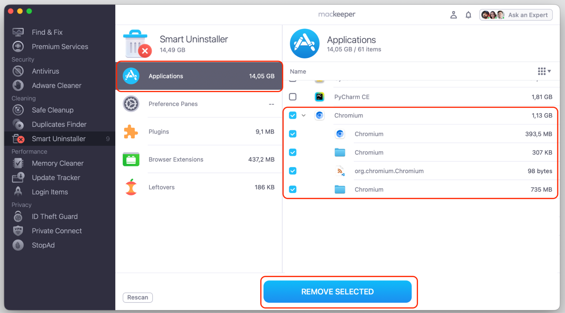Image resolution: width=565 pixels, height=313 pixels.
Task: Click the Chromium folder icon at 307 KB
Action: coord(340,152)
